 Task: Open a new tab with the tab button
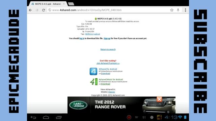click(71, 4)
